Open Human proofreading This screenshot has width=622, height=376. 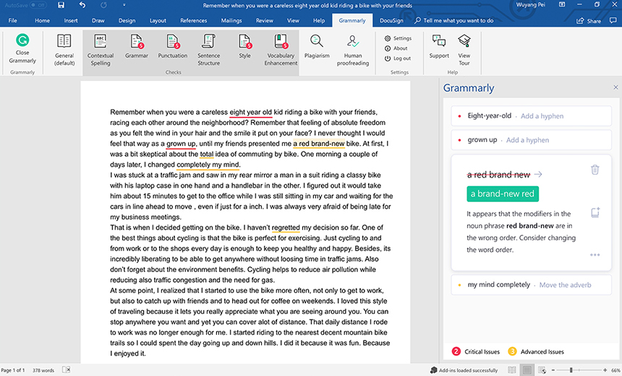tap(353, 51)
